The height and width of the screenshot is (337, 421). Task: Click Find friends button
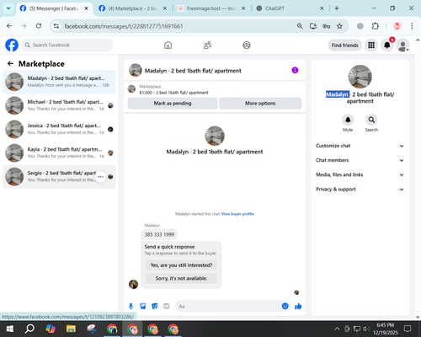(344, 45)
